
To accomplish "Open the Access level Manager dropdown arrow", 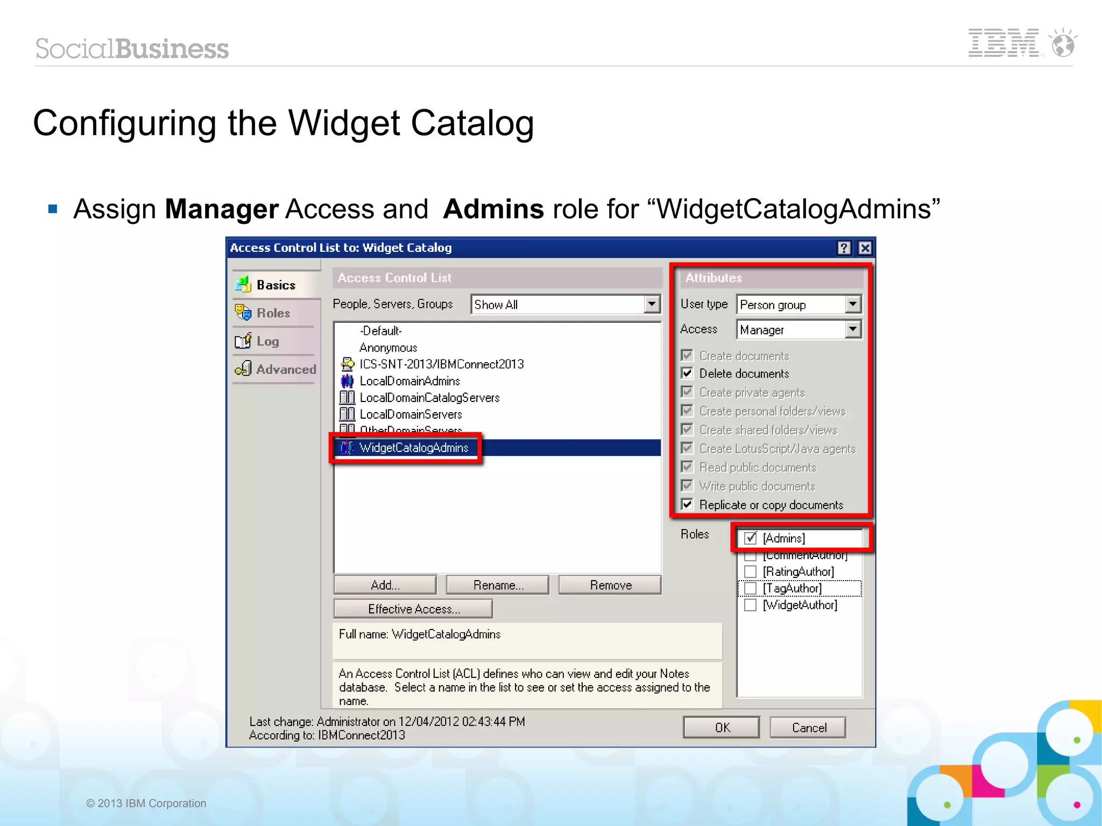I will [853, 329].
